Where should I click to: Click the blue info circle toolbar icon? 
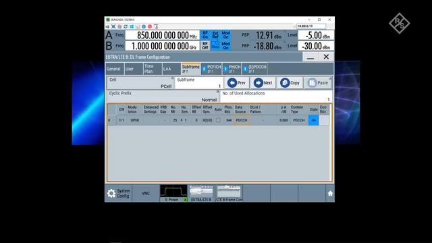[144, 26]
